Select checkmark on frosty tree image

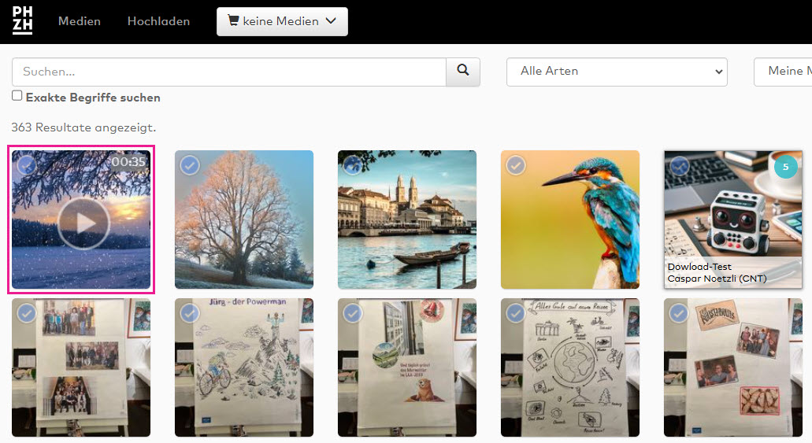(190, 165)
